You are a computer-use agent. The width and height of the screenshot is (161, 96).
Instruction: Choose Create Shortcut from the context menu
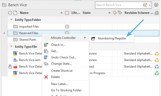(x=62, y=71)
